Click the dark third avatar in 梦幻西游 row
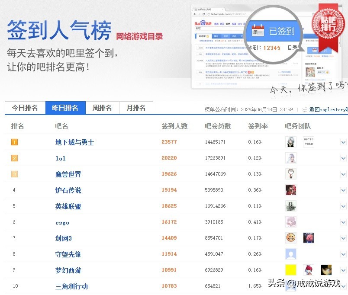The image size is (348, 295). pos(326,270)
